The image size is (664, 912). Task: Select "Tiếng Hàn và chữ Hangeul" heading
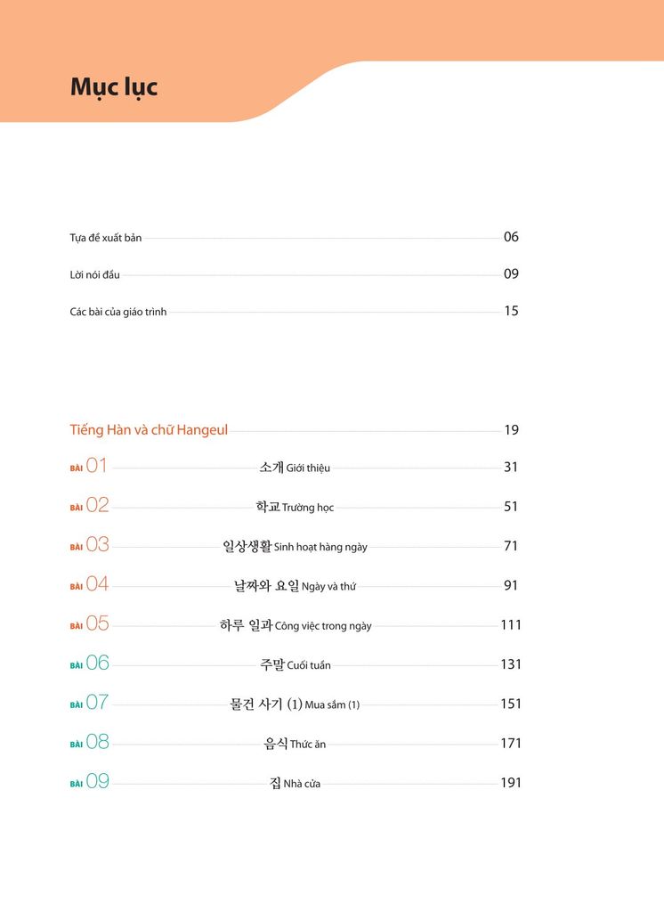click(149, 430)
